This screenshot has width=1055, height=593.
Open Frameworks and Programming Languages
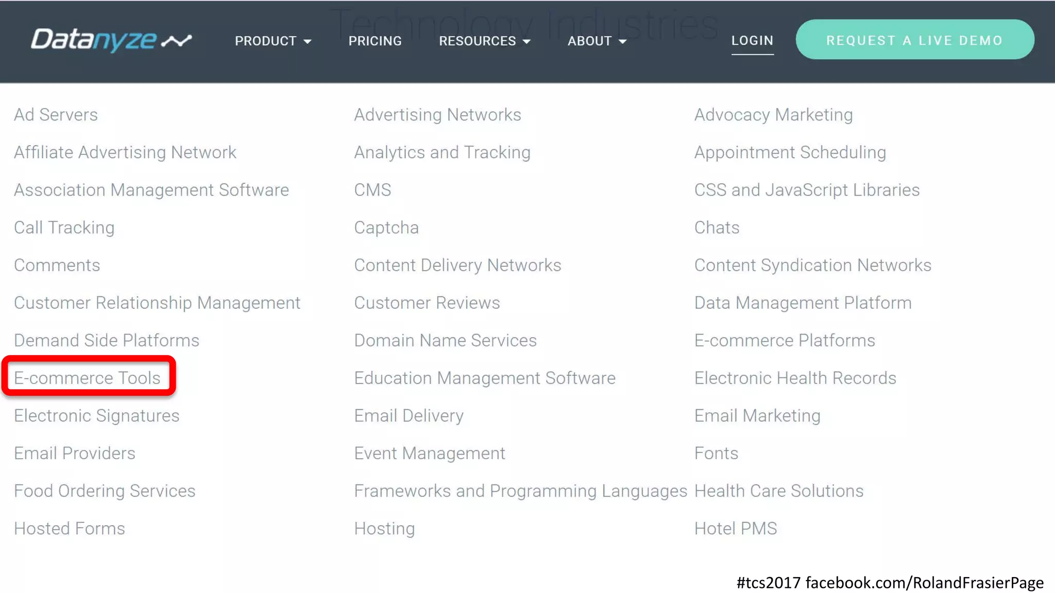pyautogui.click(x=520, y=491)
